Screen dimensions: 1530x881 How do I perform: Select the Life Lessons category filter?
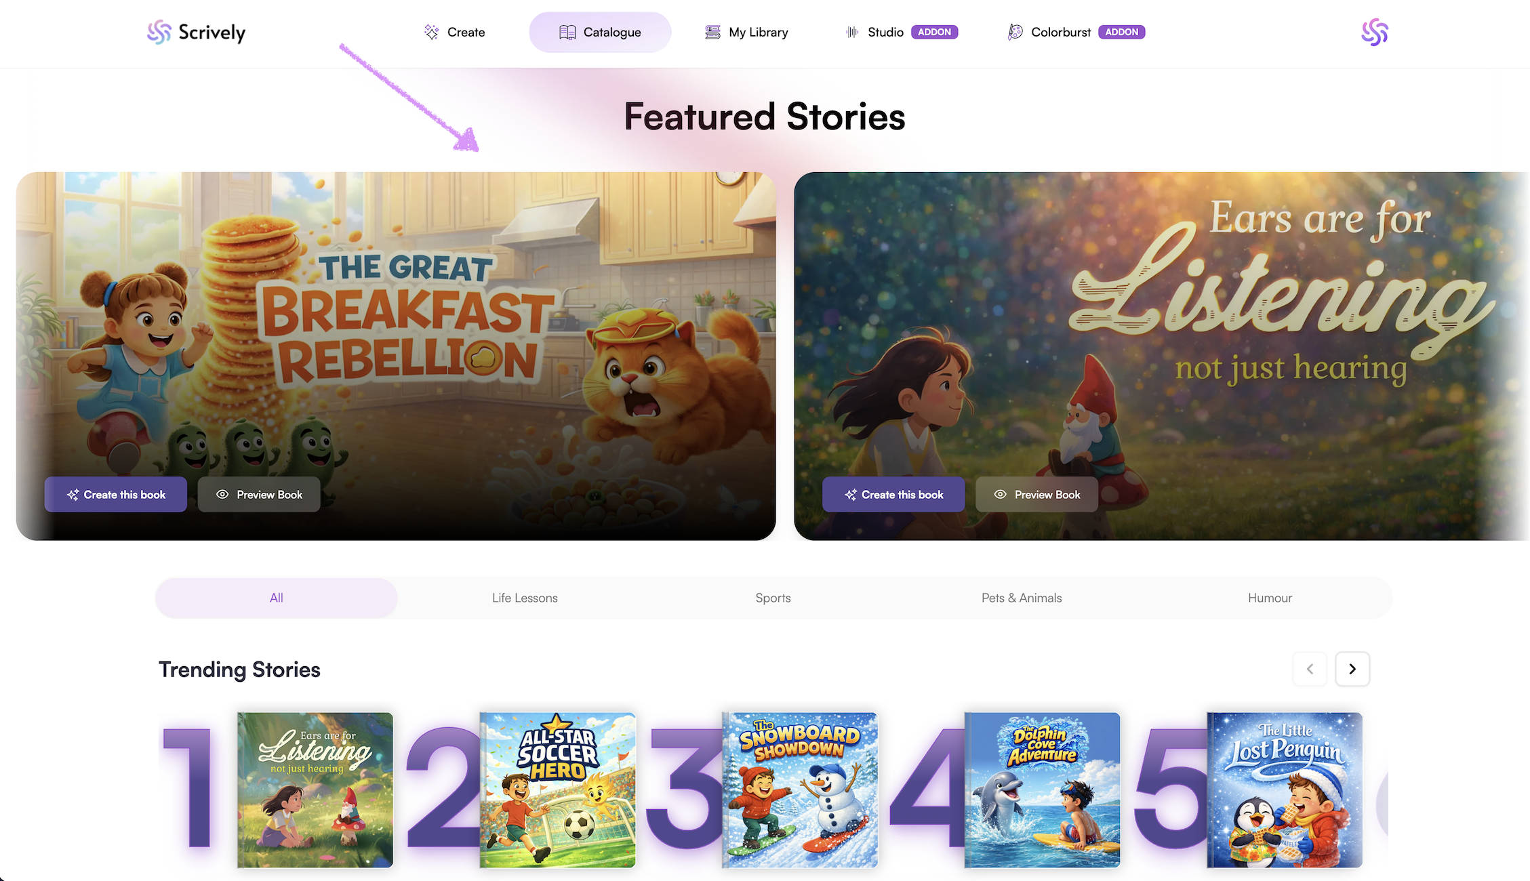click(x=525, y=598)
